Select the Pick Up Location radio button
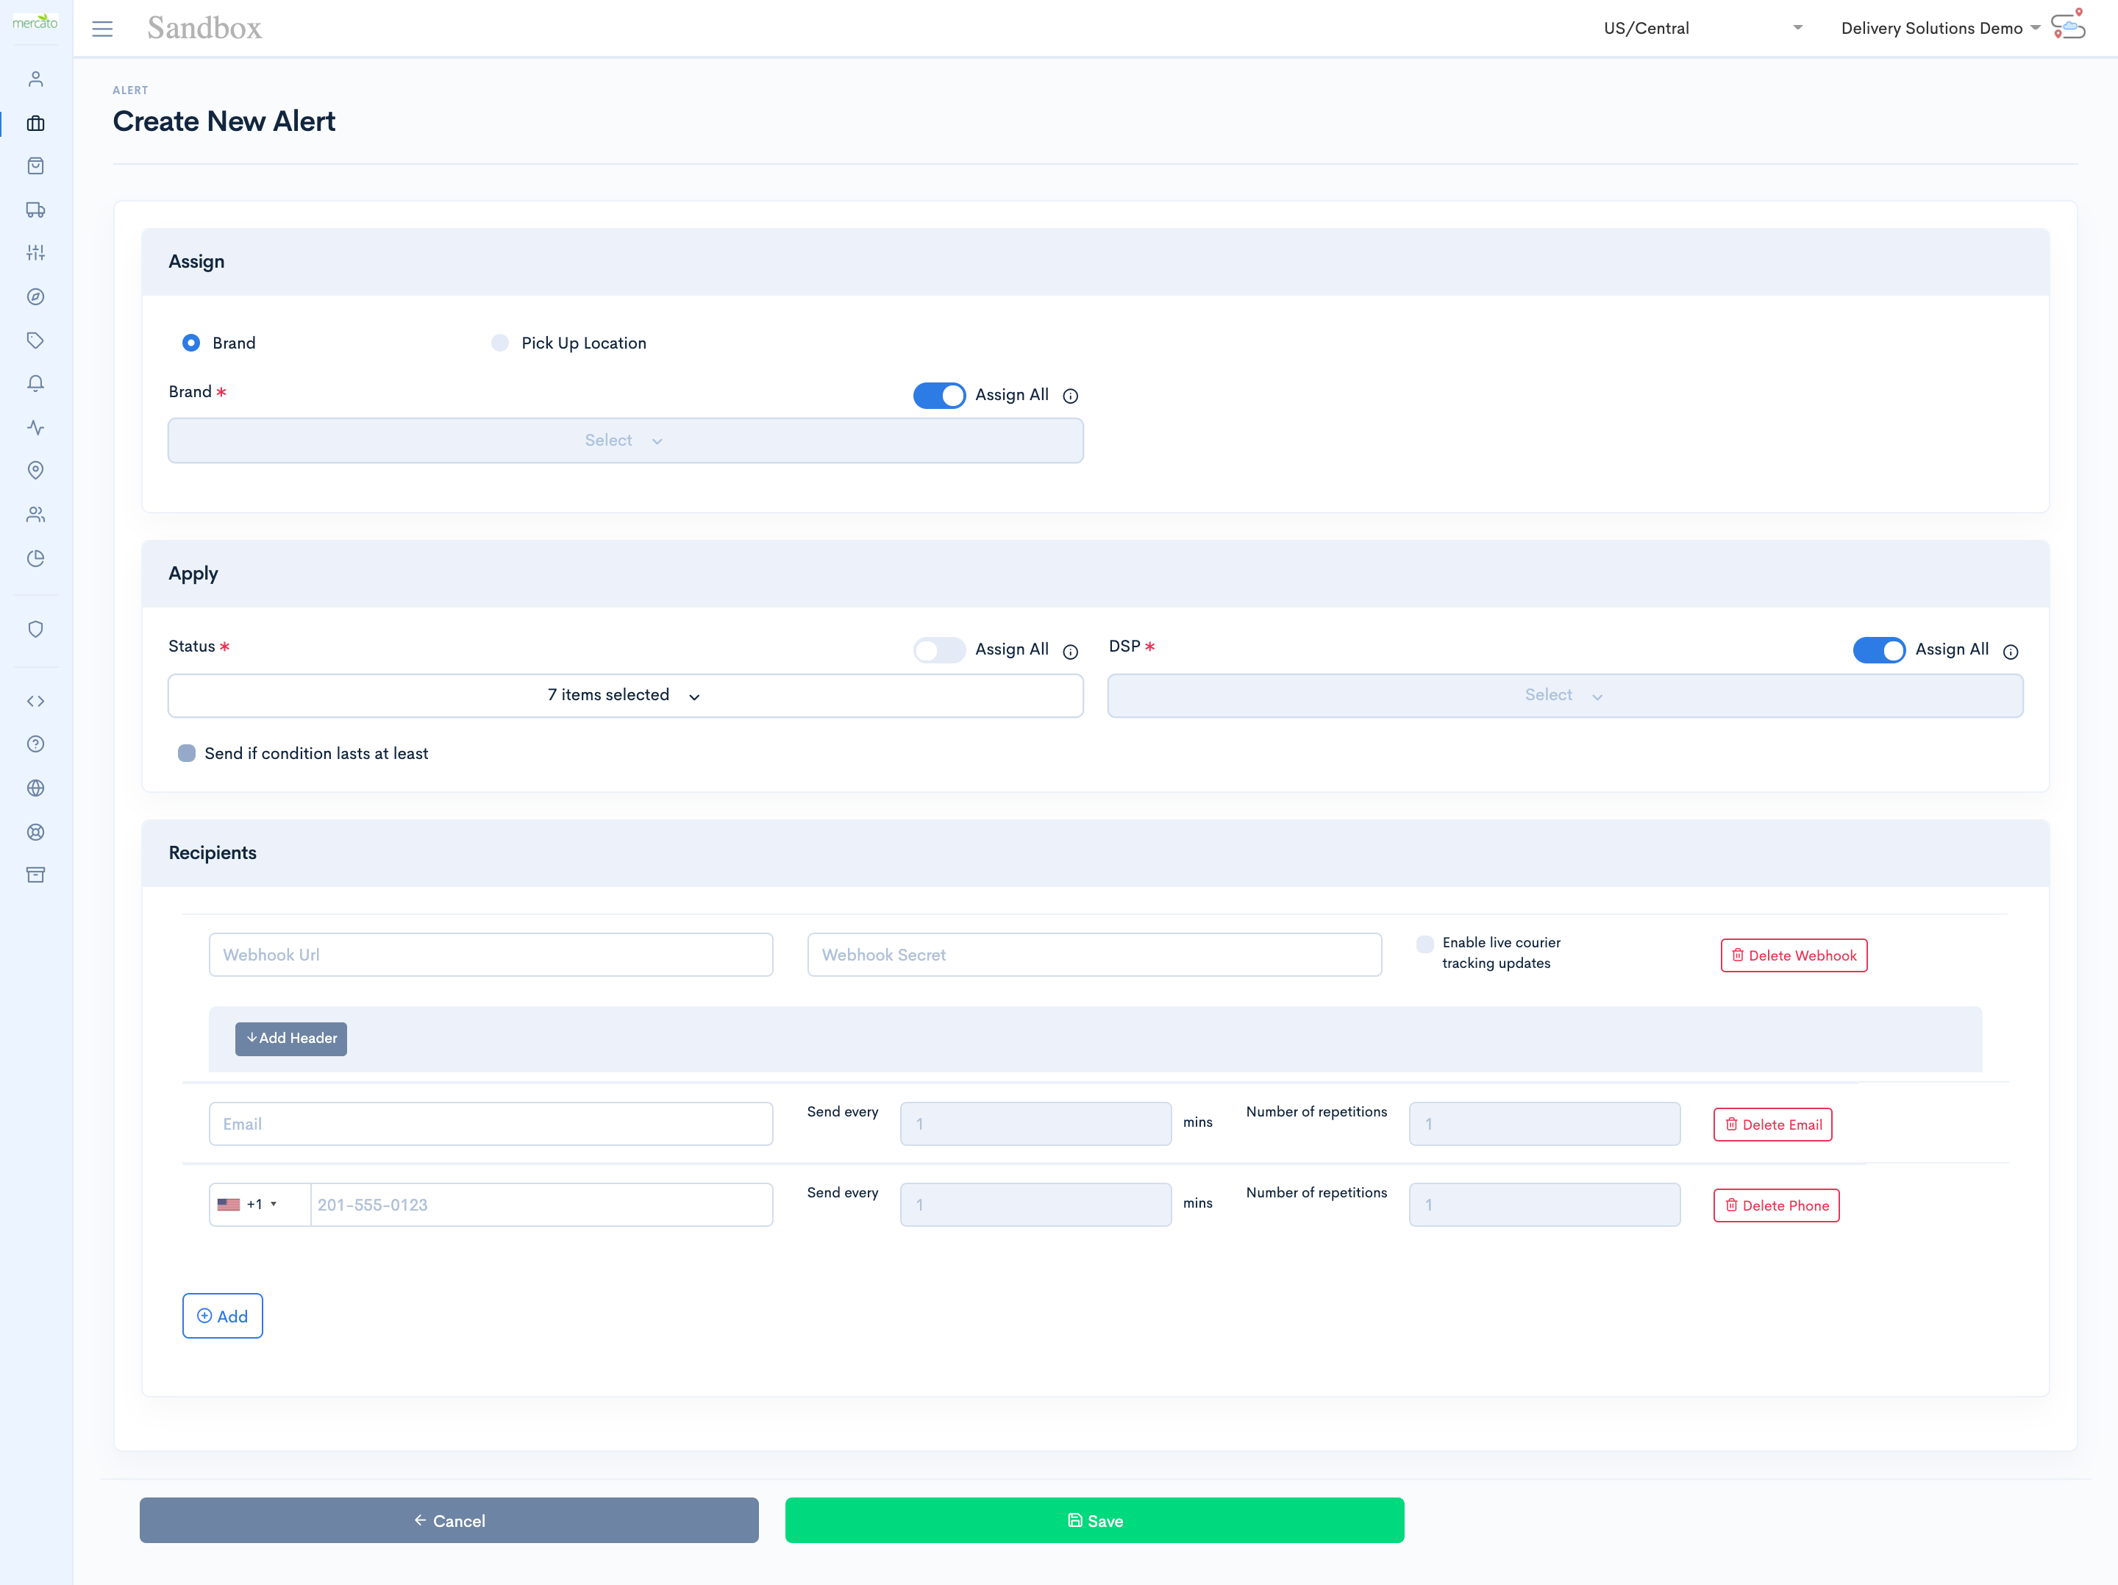Image resolution: width=2118 pixels, height=1585 pixels. click(x=500, y=343)
